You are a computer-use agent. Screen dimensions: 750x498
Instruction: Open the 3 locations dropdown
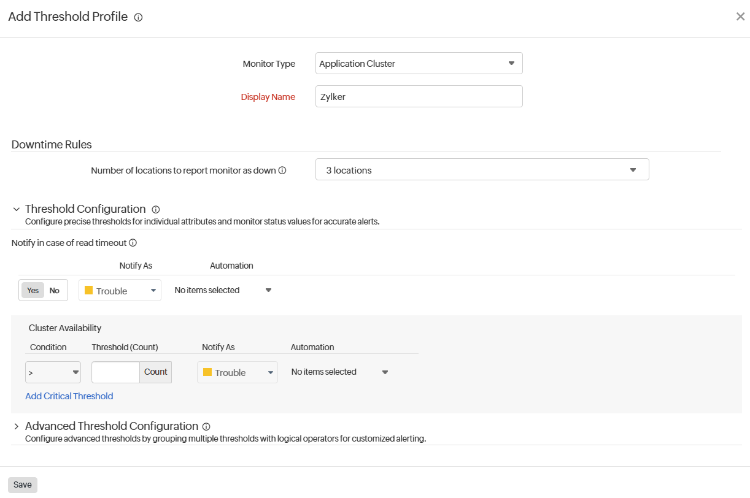[482, 169]
